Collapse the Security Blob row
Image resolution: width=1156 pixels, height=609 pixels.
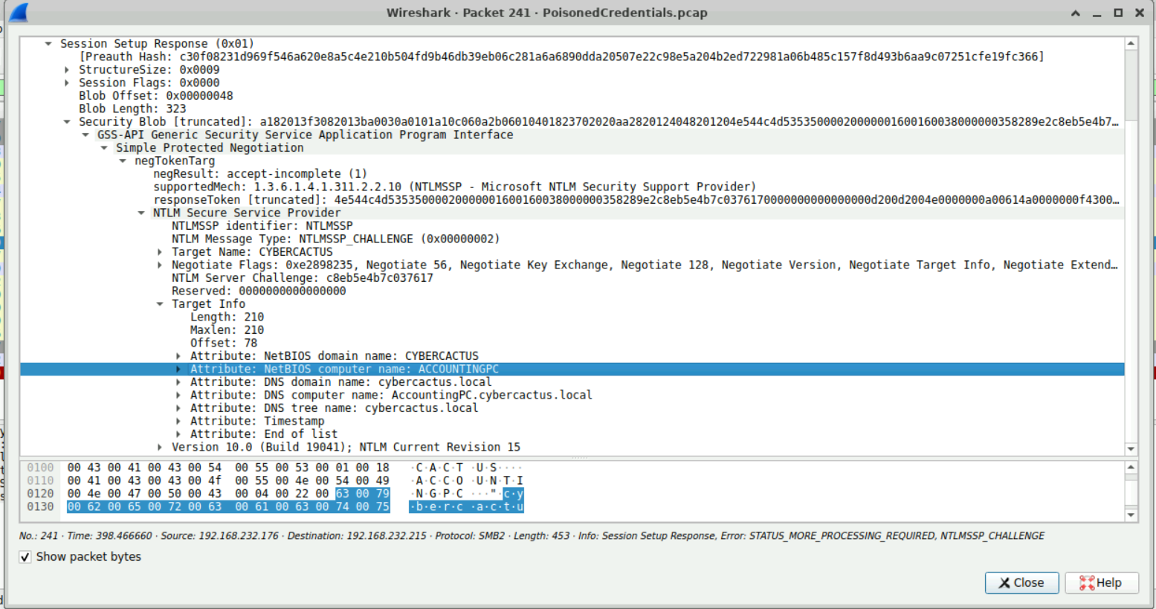pyautogui.click(x=67, y=122)
